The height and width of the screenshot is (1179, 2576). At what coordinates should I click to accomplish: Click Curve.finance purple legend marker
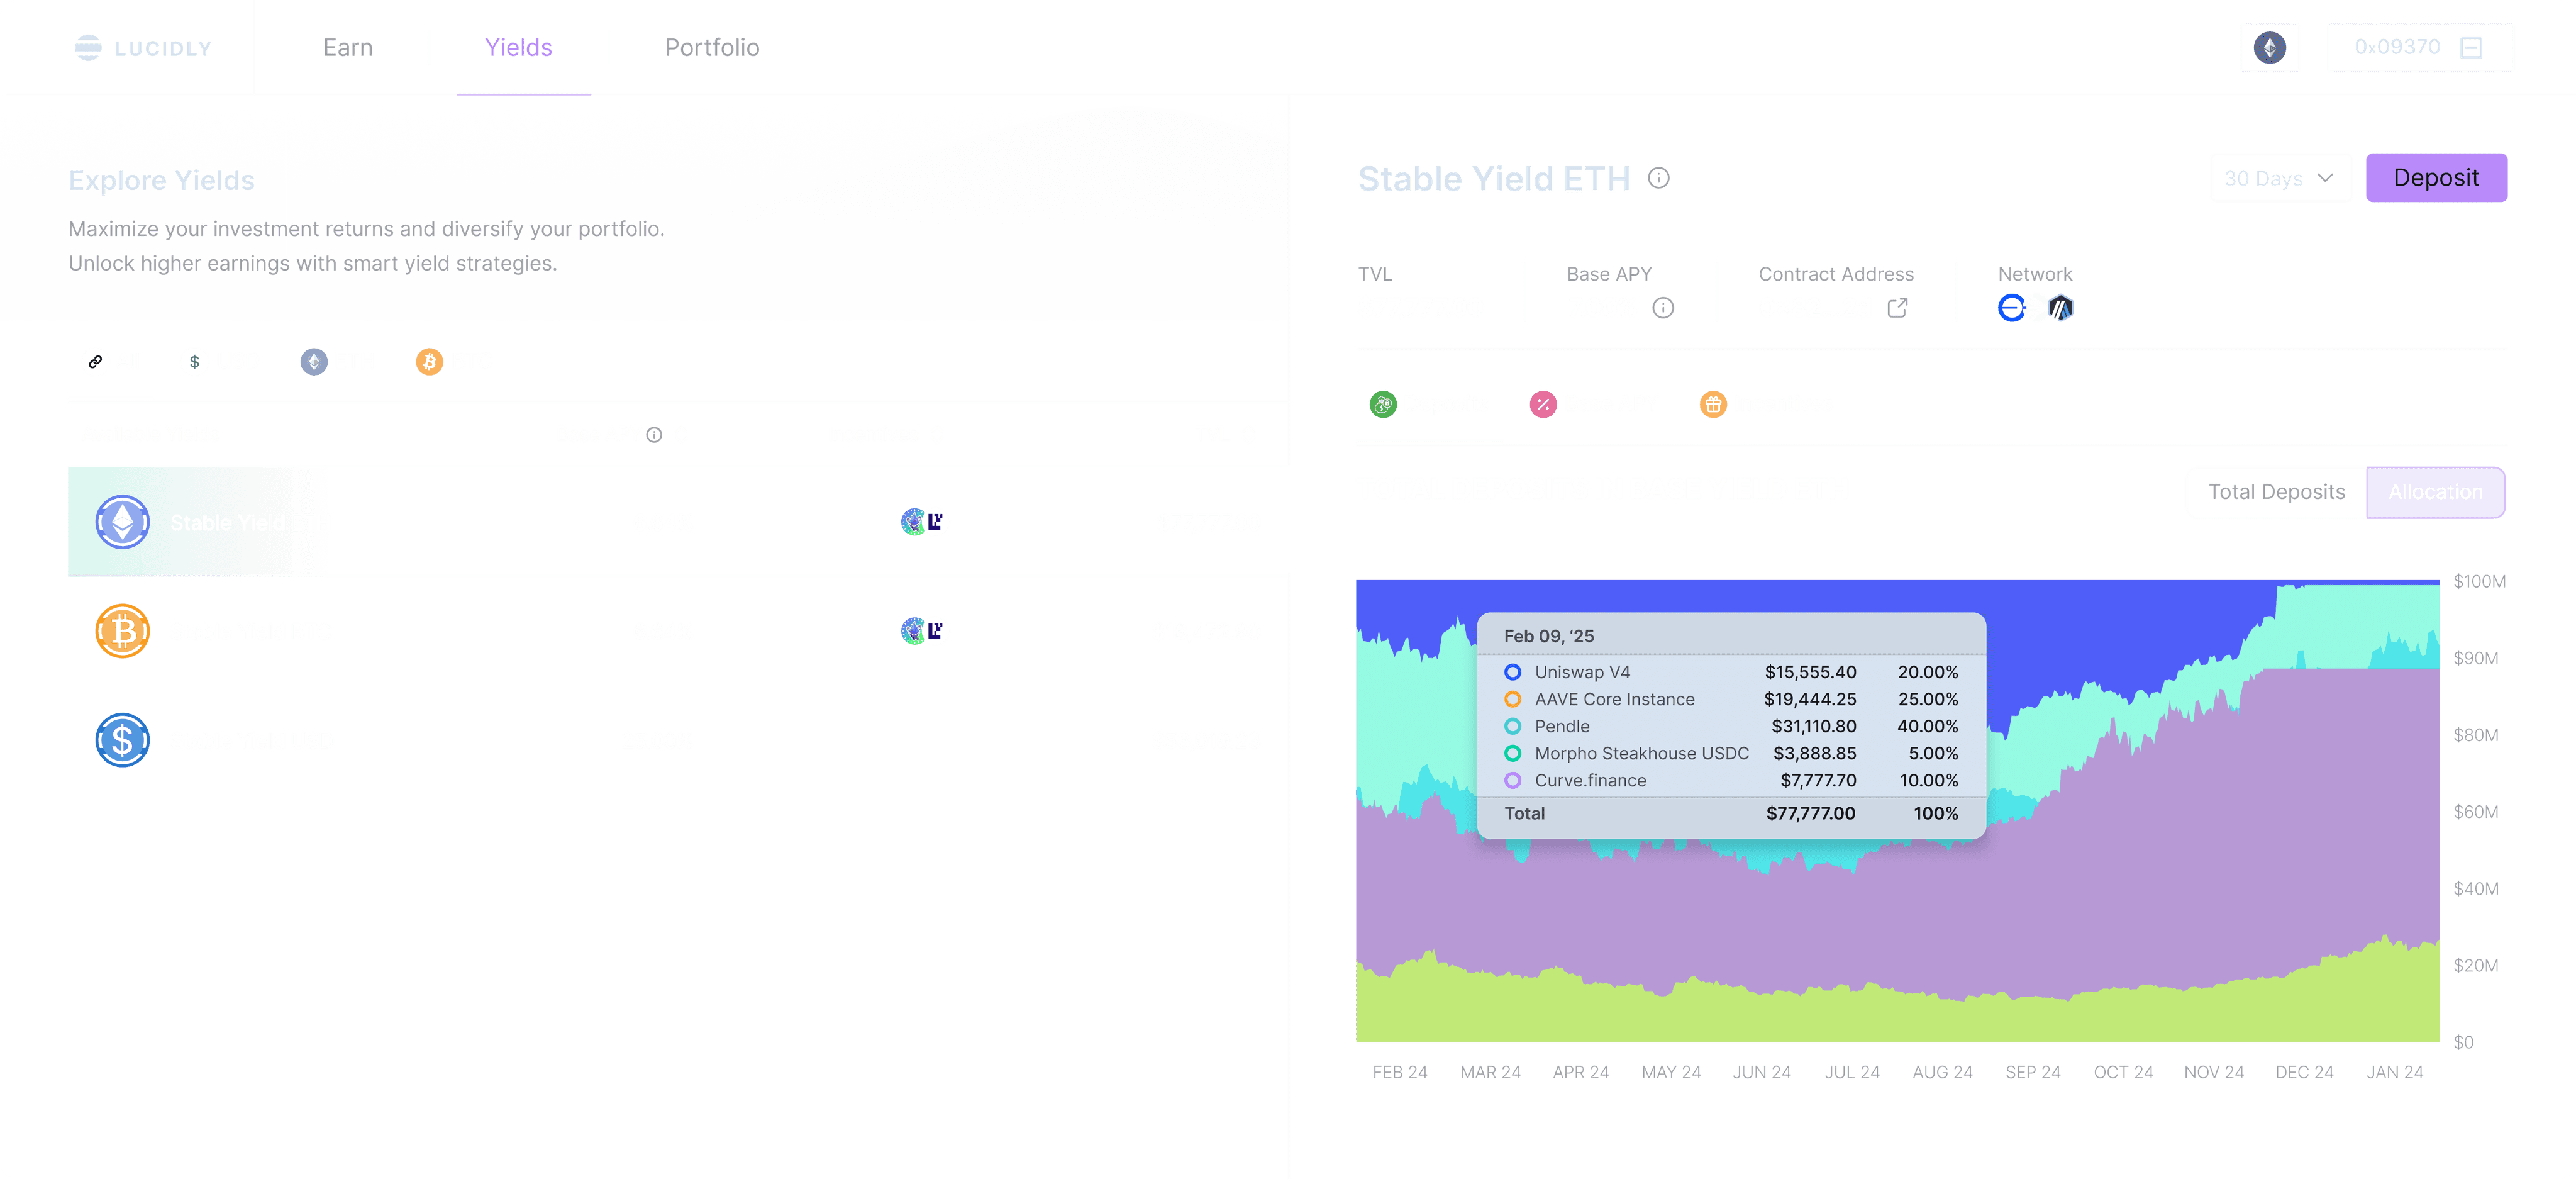click(1512, 780)
